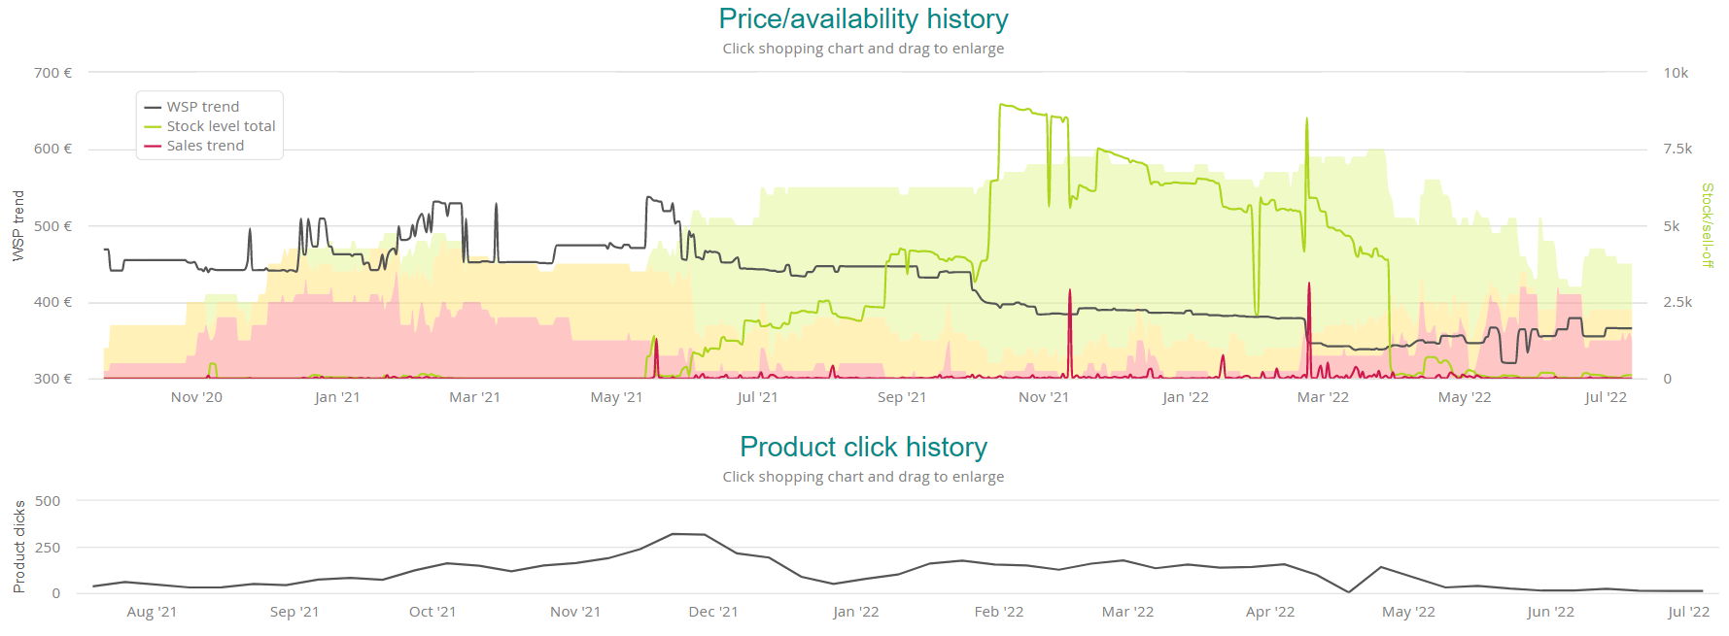
Task: Click the Price/availability history heading
Action: pyautogui.click(x=863, y=18)
